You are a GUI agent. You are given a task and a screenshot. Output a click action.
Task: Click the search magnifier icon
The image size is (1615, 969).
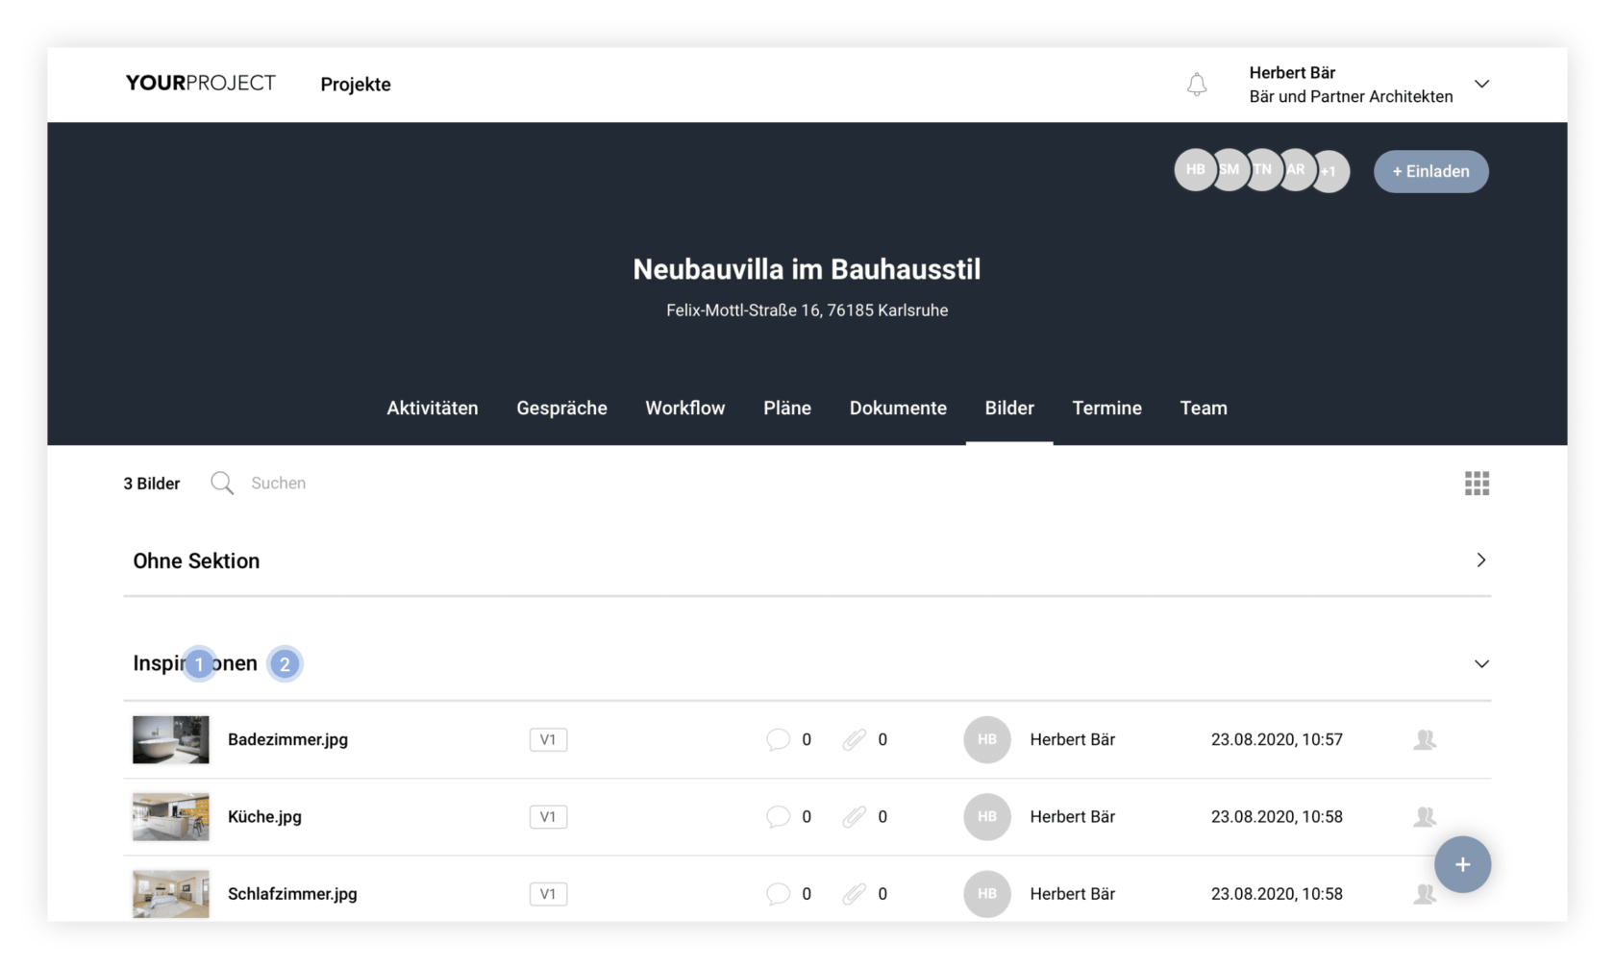point(222,484)
